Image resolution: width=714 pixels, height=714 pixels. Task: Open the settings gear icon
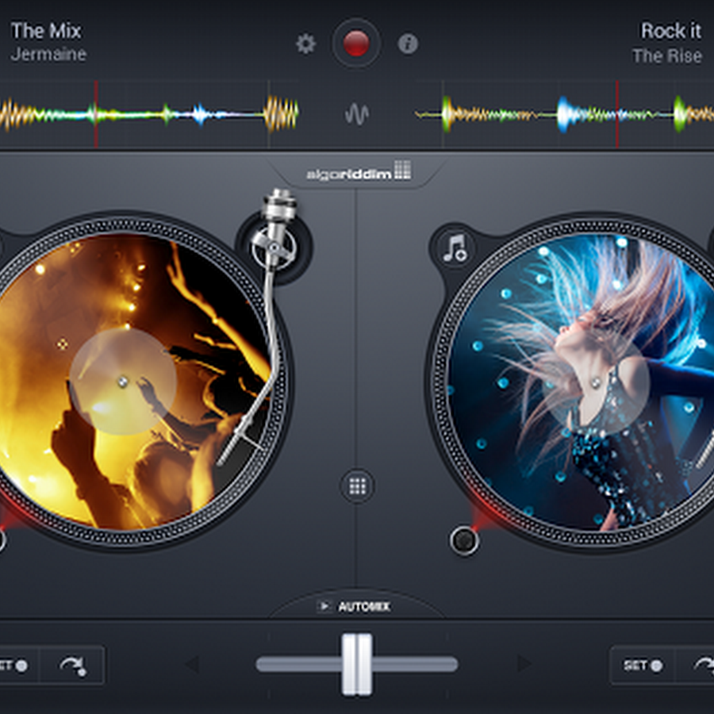tap(305, 44)
